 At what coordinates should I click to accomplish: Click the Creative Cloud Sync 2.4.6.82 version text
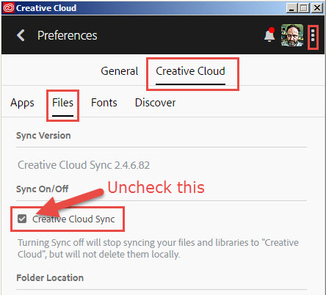[x=84, y=165]
